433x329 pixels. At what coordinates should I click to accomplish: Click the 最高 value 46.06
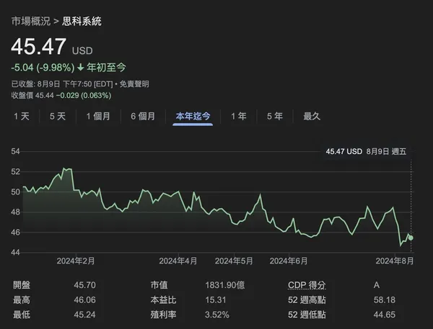(x=84, y=299)
